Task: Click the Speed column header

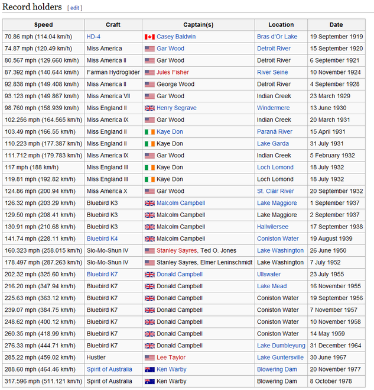Action: (44, 25)
